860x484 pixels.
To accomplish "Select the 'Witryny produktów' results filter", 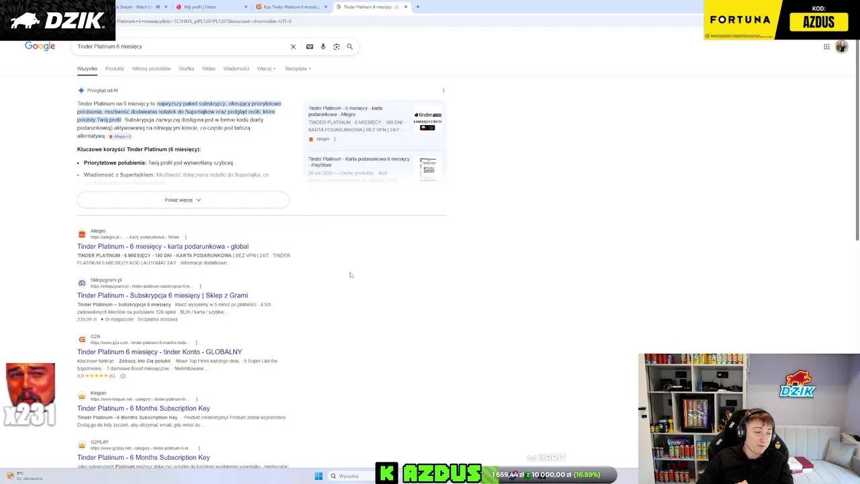I will point(151,69).
